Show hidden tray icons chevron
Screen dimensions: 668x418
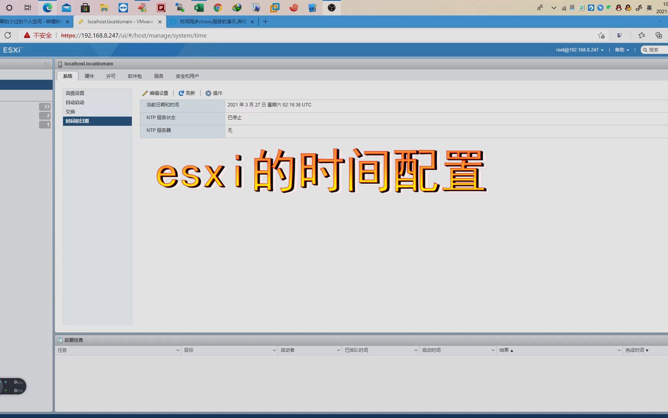click(x=554, y=8)
